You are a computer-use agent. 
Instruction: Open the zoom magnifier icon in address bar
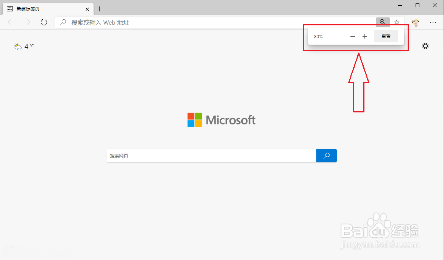point(383,22)
